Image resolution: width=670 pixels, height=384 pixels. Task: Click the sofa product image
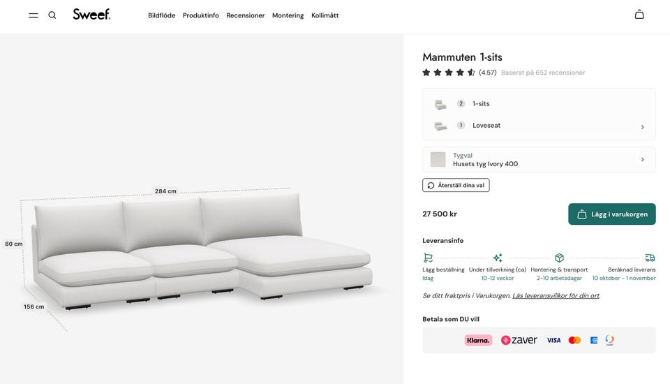[202, 251]
